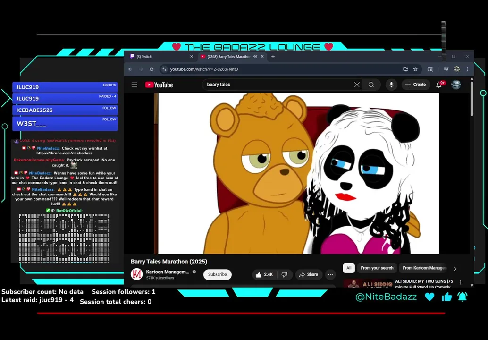The image size is (488, 340).
Task: Click the PokemonCommunityGame chat username
Action: point(39,160)
